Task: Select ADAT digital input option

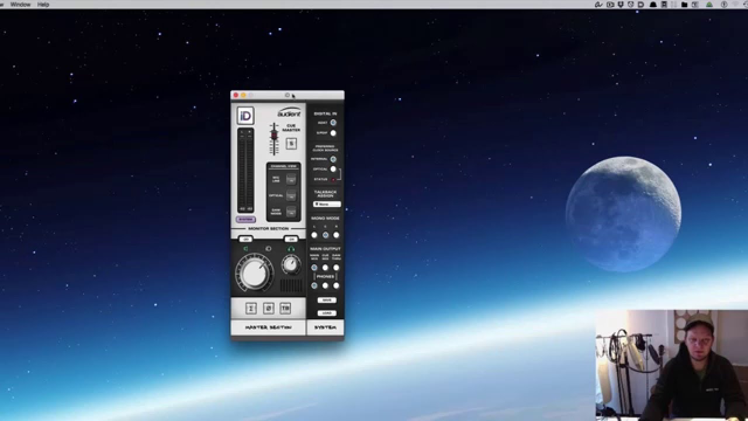Action: click(x=333, y=123)
